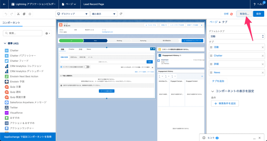Click the 分析 analyze button
Viewport: 267px width, 141px height.
[228, 14]
